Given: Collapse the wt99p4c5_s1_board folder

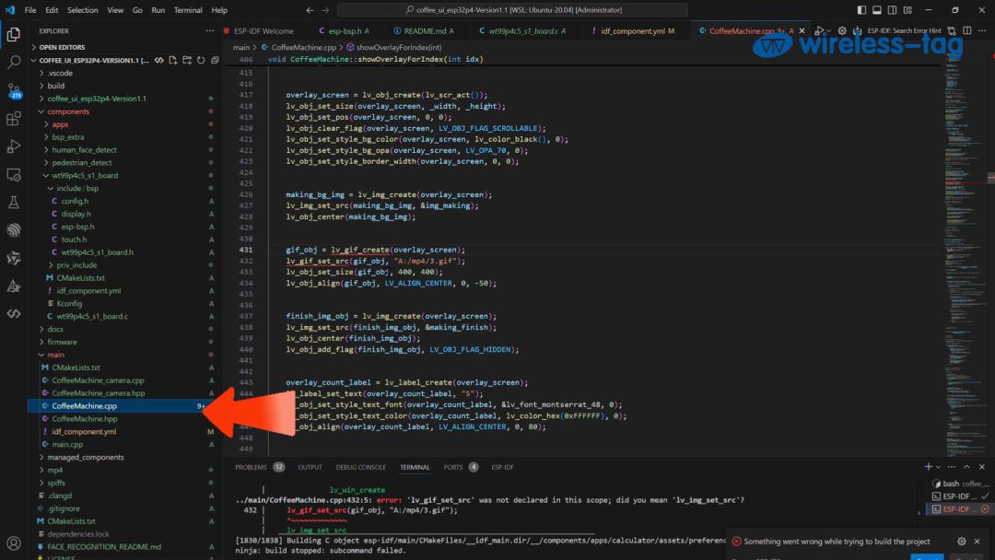Looking at the screenshot, I should [x=87, y=175].
